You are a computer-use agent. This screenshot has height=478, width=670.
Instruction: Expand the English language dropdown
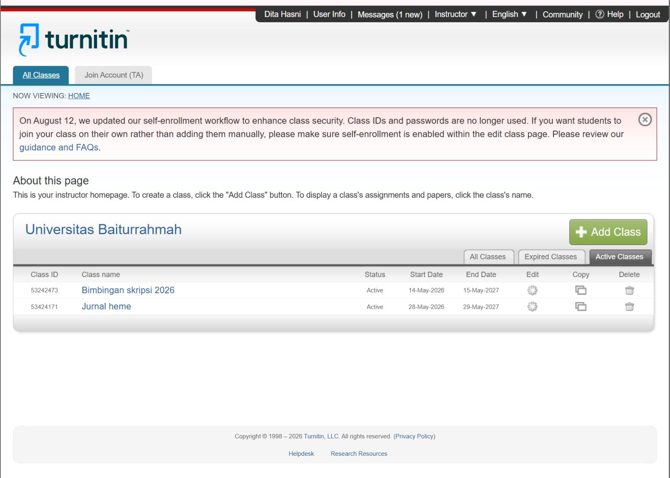(509, 14)
